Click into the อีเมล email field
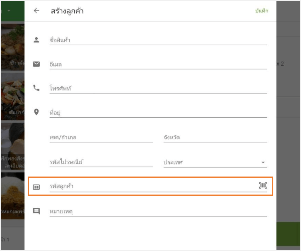The image size is (301, 251). coord(158,64)
